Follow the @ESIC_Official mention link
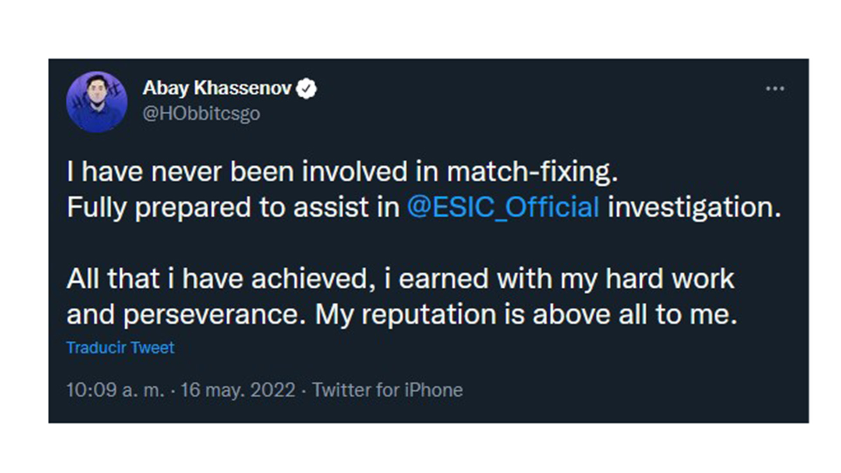 pyautogui.click(x=503, y=207)
